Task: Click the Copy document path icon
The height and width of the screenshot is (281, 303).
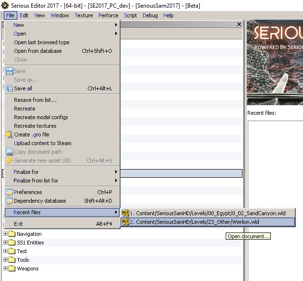Action: [x=9, y=152]
